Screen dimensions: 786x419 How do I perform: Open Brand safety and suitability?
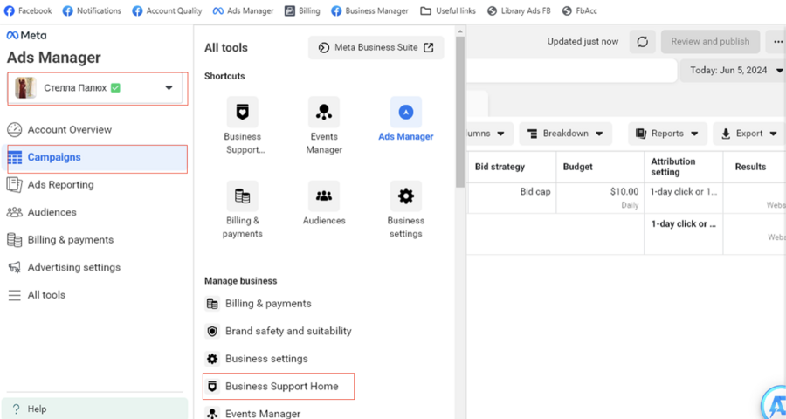point(279,332)
